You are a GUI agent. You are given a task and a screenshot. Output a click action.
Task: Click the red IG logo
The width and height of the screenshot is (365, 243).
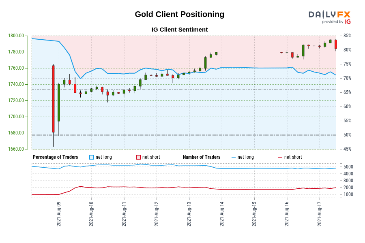(x=348, y=22)
